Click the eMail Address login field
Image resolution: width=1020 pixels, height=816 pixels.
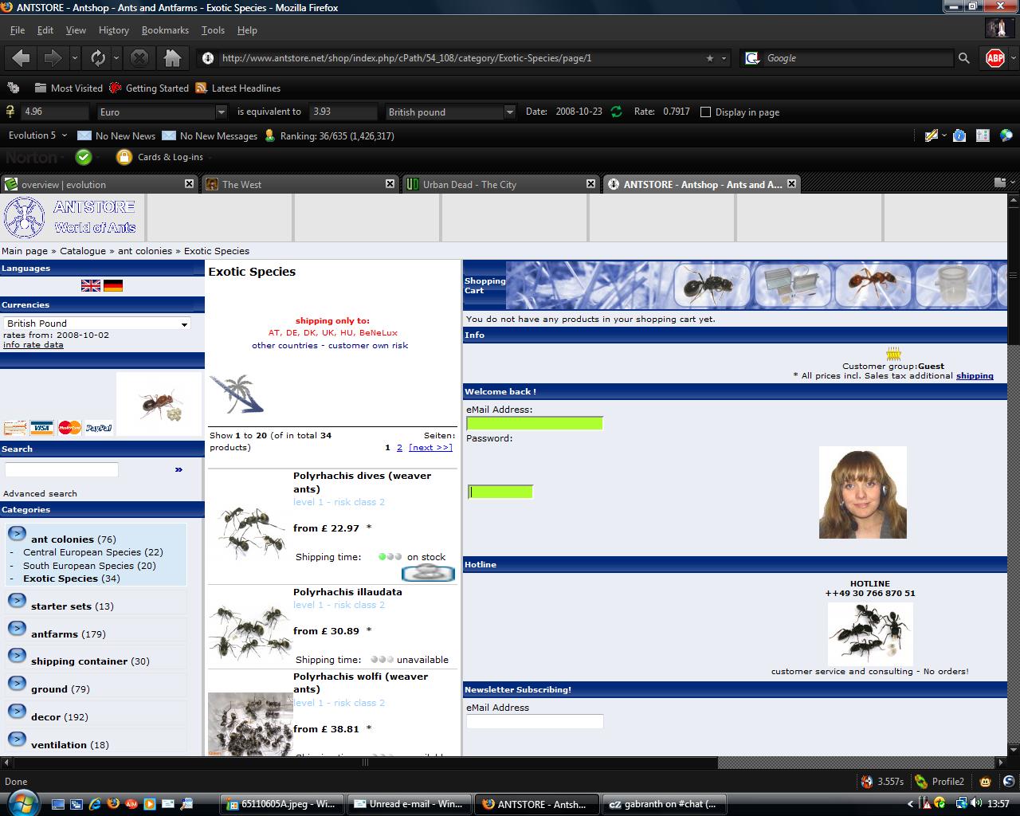(534, 423)
